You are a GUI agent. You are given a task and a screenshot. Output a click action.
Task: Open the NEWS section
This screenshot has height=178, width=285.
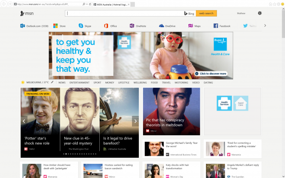click(62, 82)
